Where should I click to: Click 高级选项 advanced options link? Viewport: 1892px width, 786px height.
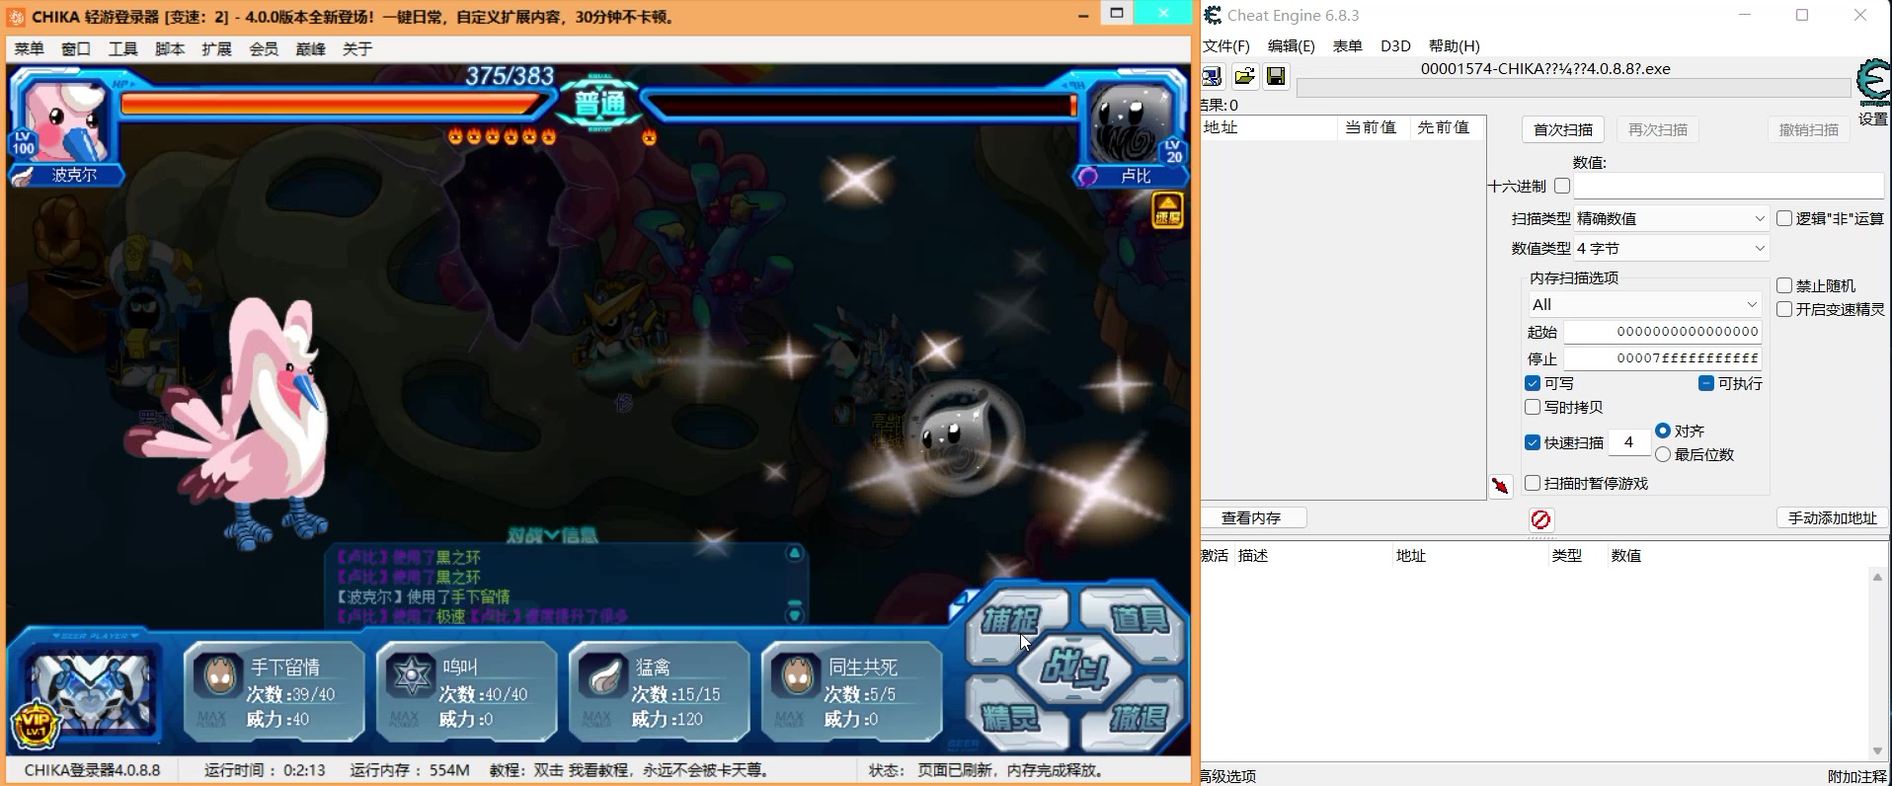point(1228,776)
